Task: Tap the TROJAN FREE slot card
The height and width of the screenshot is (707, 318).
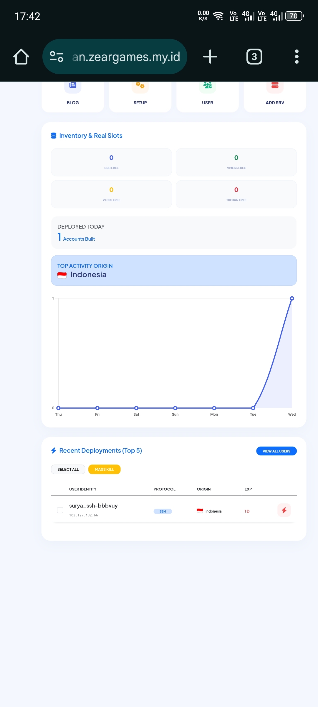Action: pyautogui.click(x=236, y=194)
